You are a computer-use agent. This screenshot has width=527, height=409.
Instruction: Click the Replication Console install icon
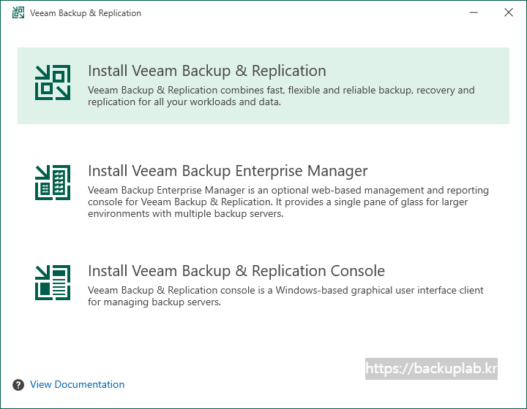click(x=53, y=283)
